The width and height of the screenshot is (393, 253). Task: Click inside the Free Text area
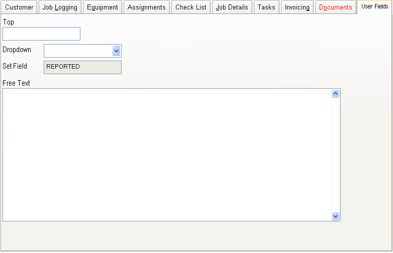tap(166, 154)
